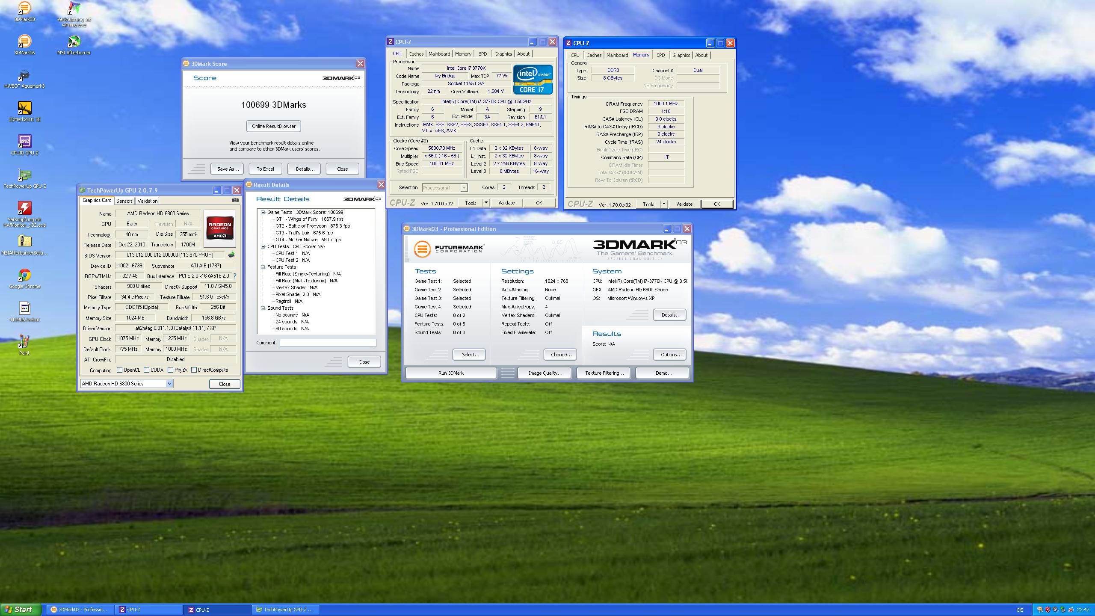Click the taskbar clock showing 22:42

[1083, 610]
